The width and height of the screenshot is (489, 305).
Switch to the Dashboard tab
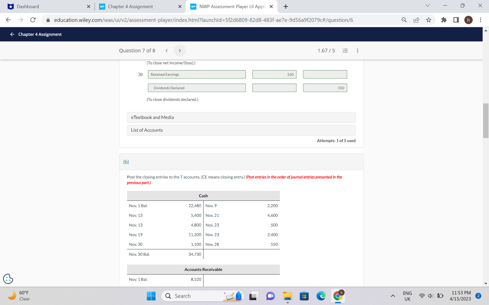click(46, 7)
